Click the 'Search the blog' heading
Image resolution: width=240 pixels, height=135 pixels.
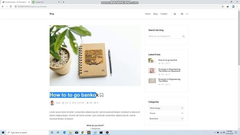coord(156,30)
